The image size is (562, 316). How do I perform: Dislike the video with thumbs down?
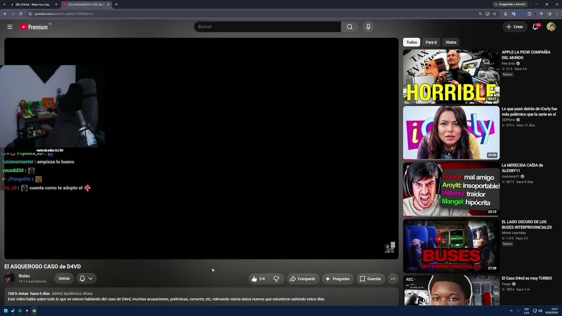[x=276, y=279]
